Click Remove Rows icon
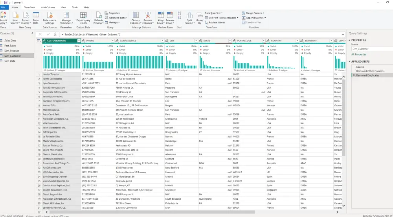The image size is (393, 217). (x=170, y=15)
